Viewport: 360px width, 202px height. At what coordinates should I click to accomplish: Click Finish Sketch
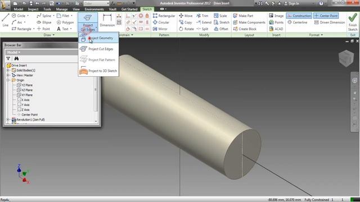tap(353, 22)
